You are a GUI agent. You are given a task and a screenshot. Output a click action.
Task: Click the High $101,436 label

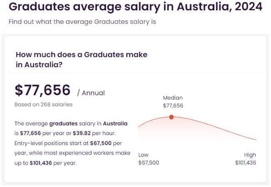point(246,159)
